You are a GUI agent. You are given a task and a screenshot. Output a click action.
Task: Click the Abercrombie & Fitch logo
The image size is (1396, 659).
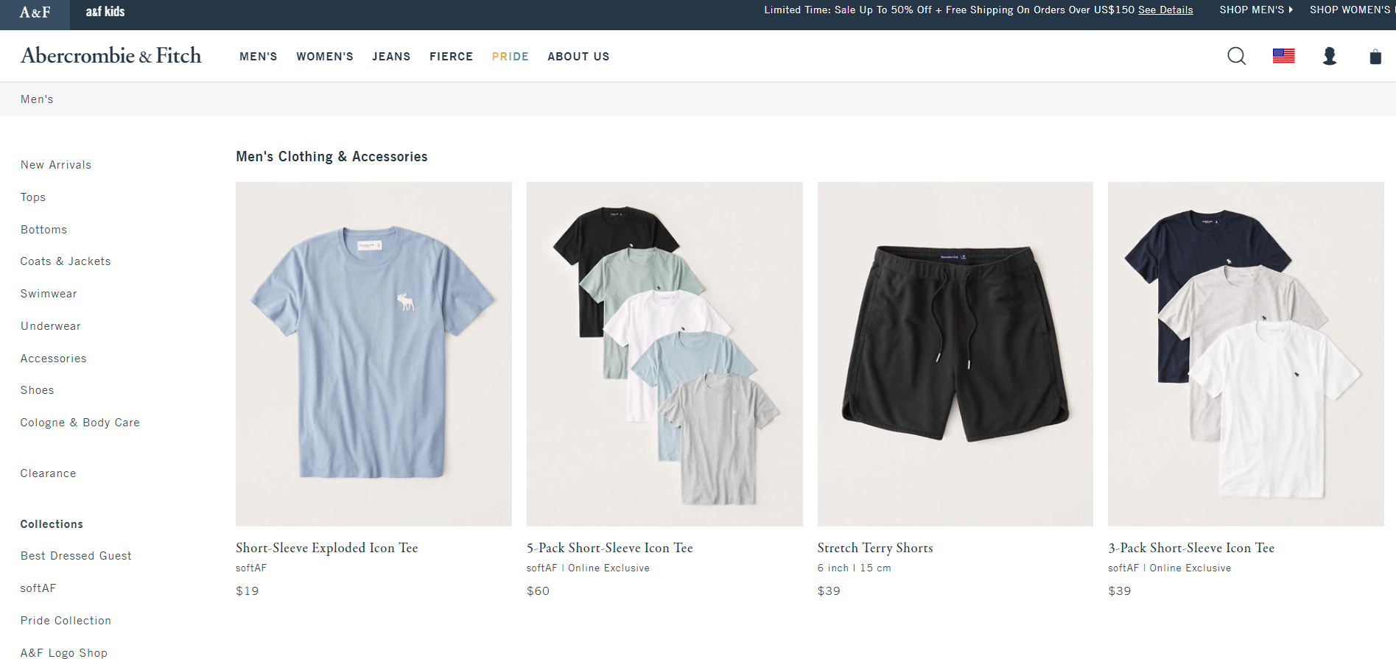point(111,55)
